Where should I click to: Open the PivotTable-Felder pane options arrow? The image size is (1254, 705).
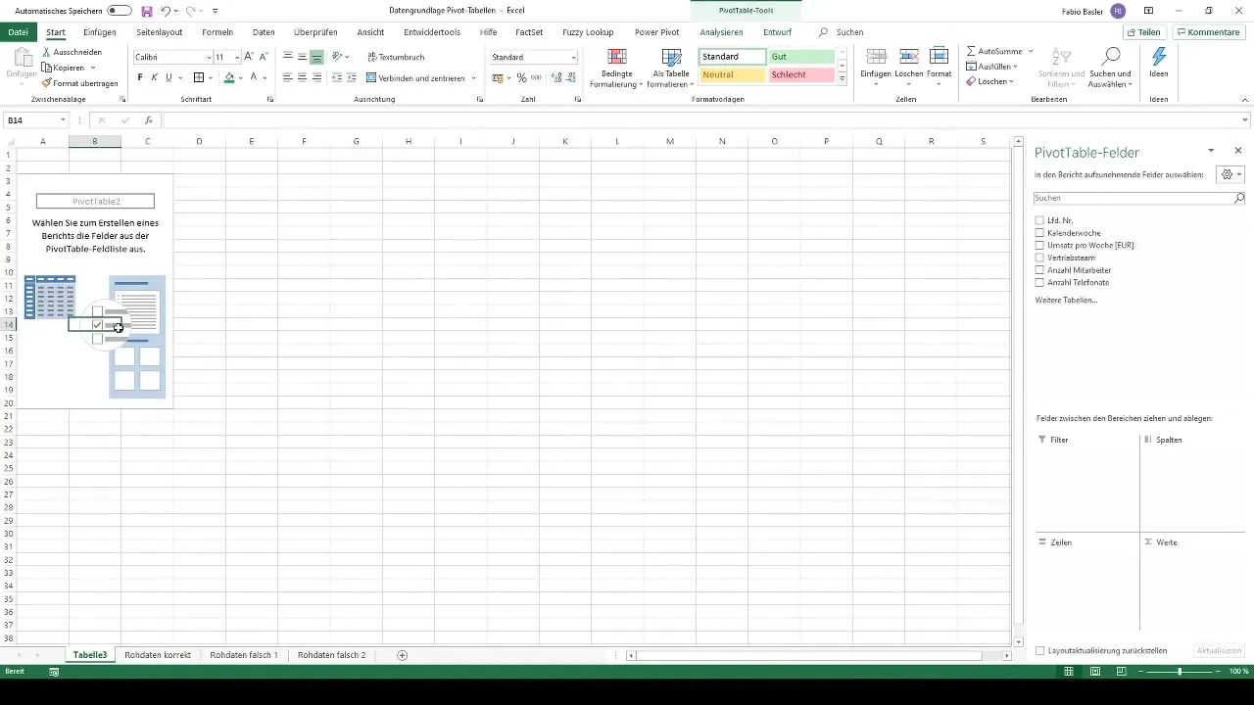point(1212,151)
